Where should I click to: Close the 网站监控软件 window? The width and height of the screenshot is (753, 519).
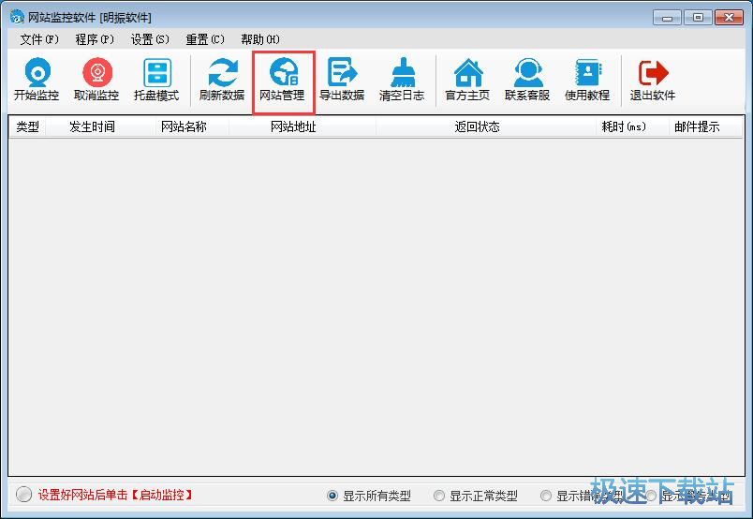(729, 18)
